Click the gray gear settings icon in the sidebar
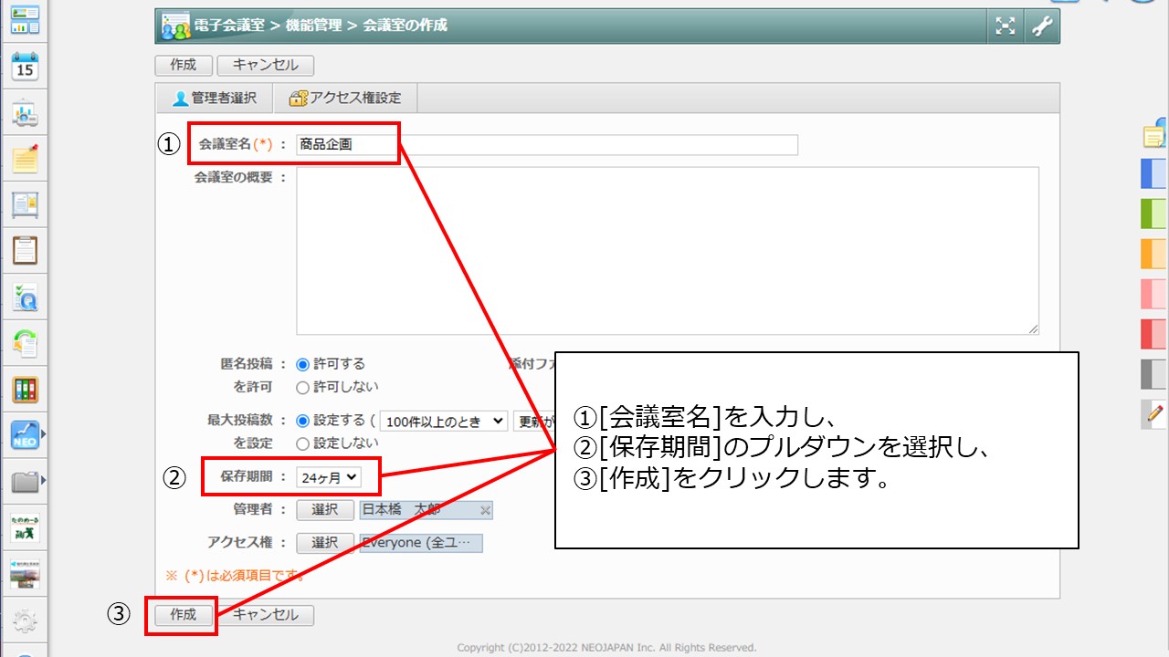The image size is (1169, 657). tap(25, 621)
